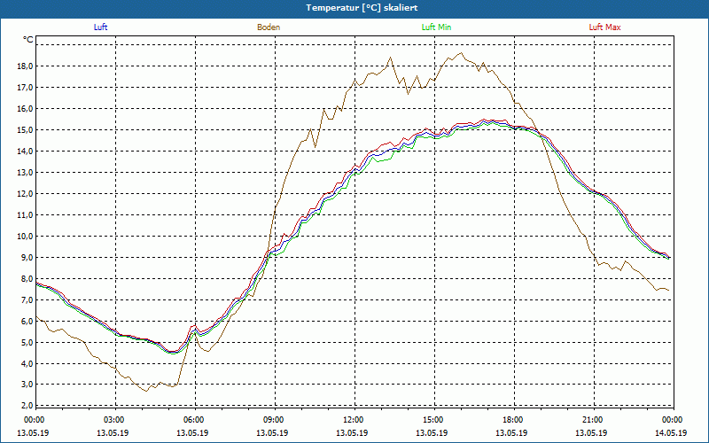Click the 12:00 time axis label
The height and width of the screenshot is (443, 709).
pyautogui.click(x=354, y=420)
